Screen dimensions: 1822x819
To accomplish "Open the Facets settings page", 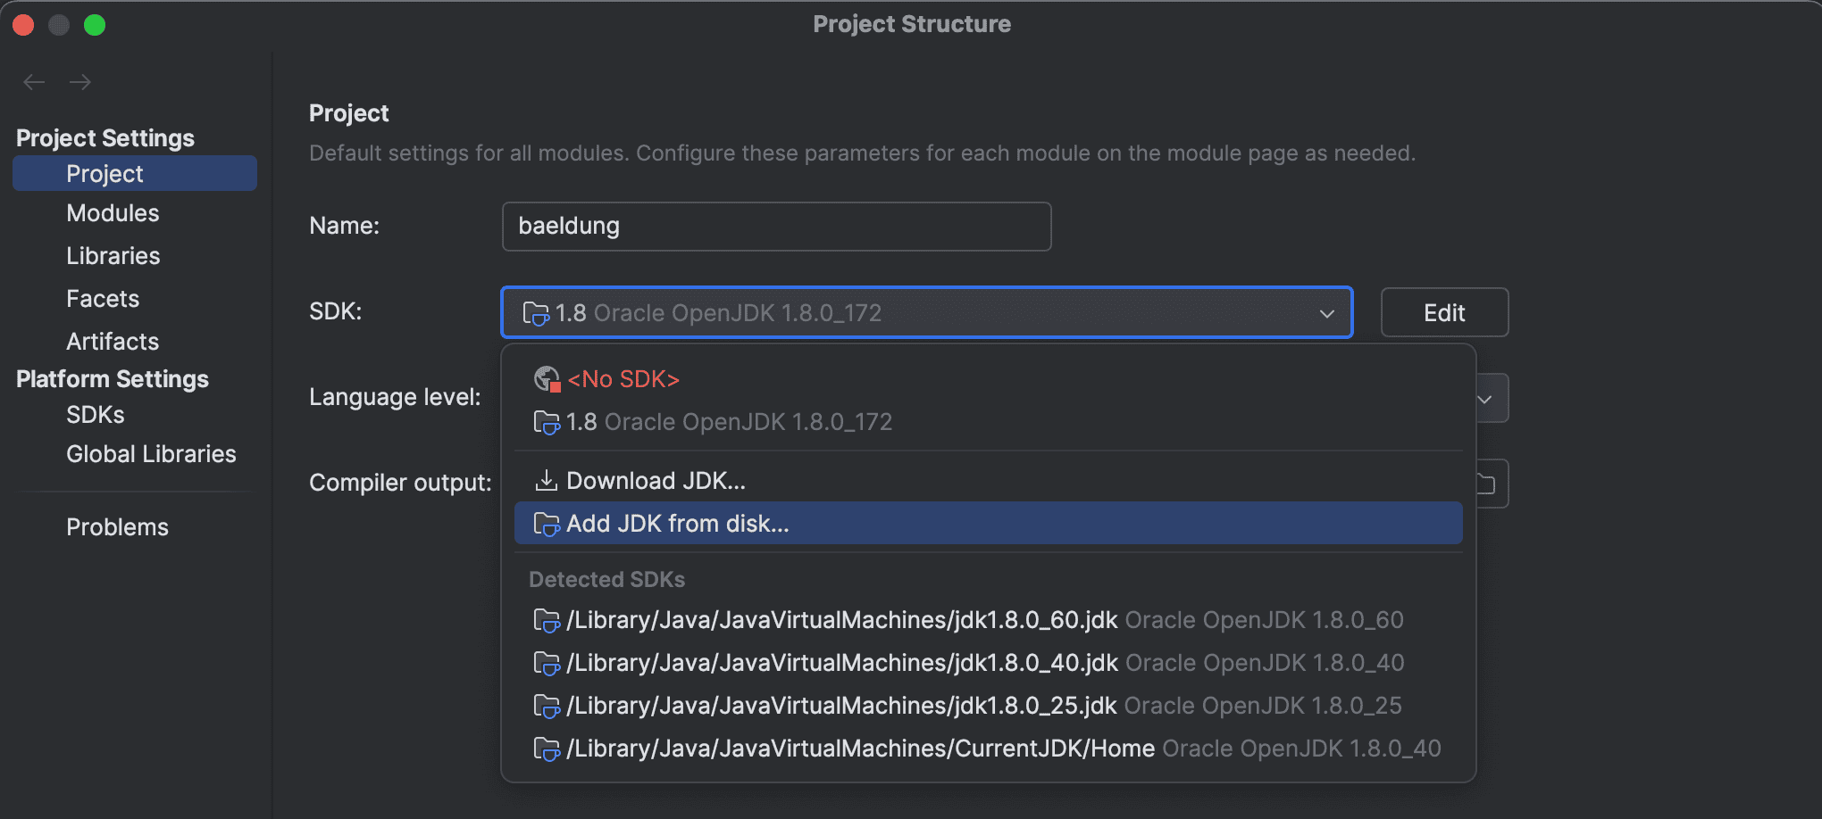I will tap(103, 299).
